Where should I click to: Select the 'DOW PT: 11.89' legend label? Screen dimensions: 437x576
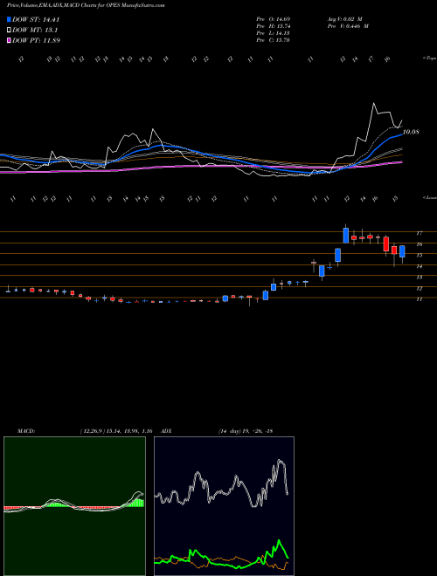[36, 40]
